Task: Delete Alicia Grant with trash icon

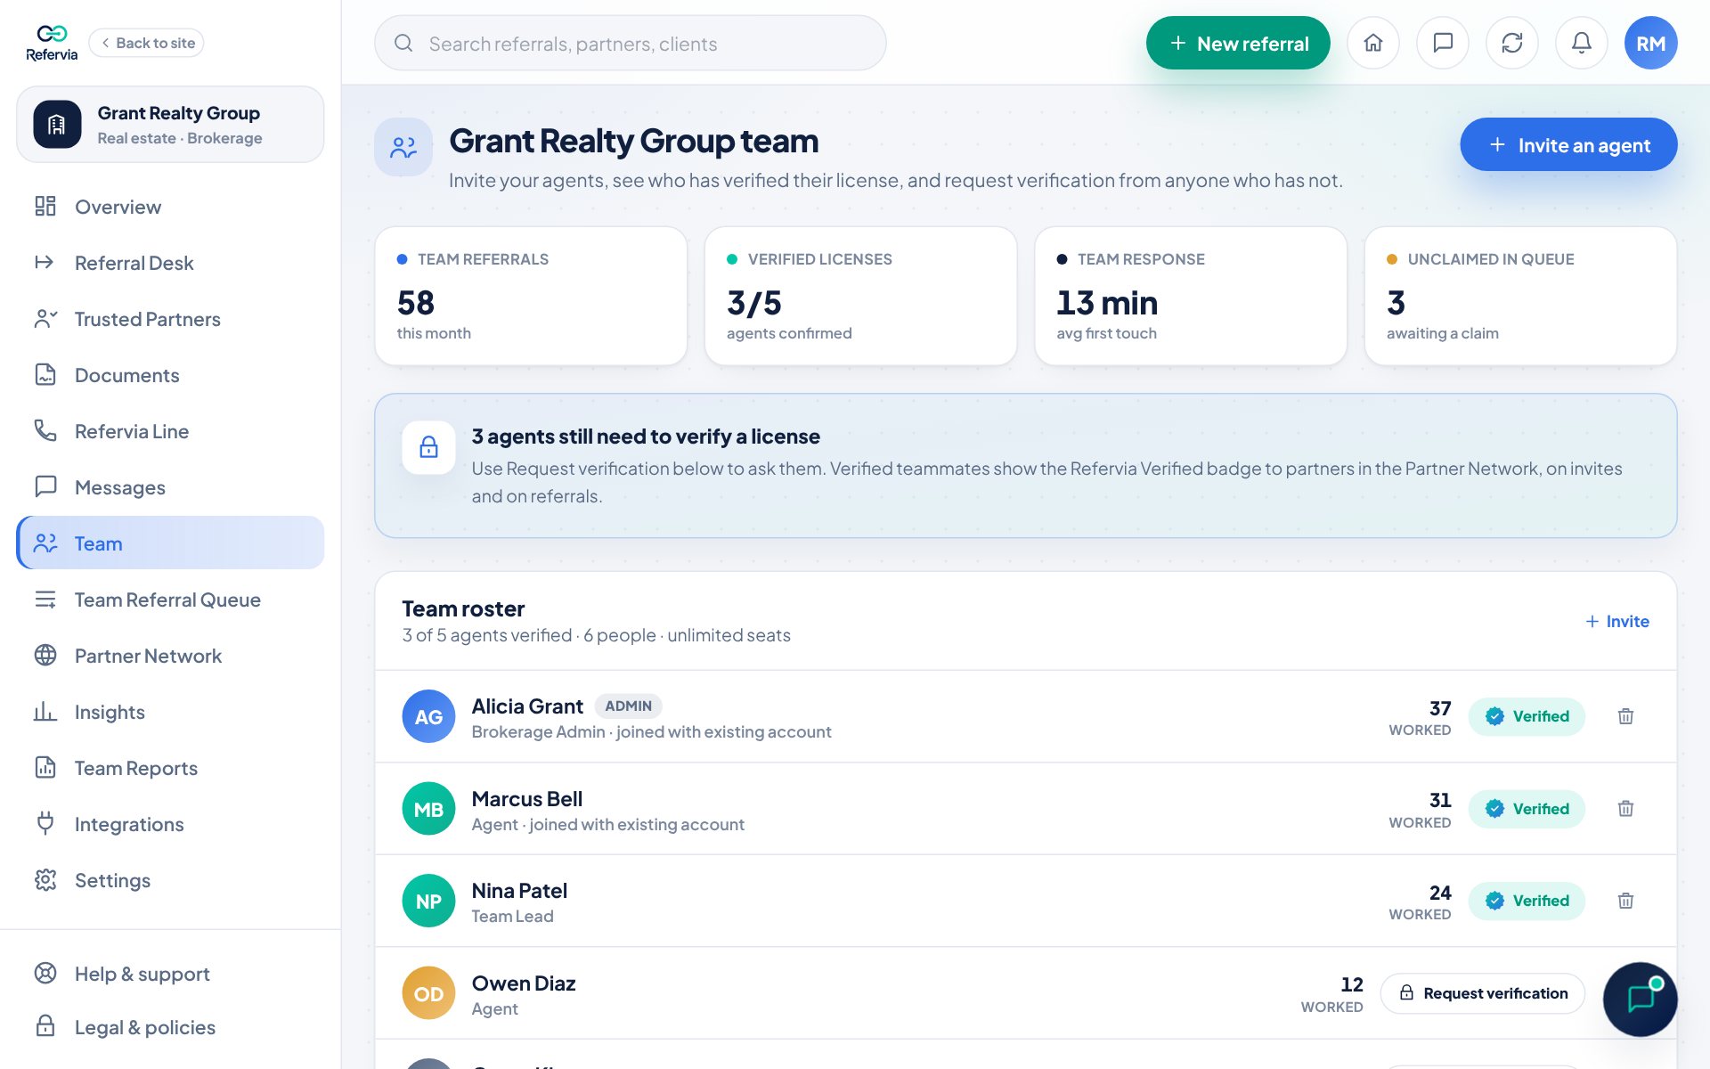Action: (x=1625, y=716)
